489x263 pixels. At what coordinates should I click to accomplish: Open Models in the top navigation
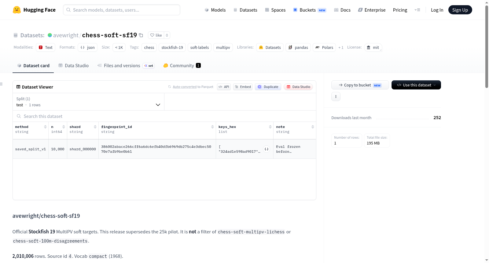click(x=215, y=10)
